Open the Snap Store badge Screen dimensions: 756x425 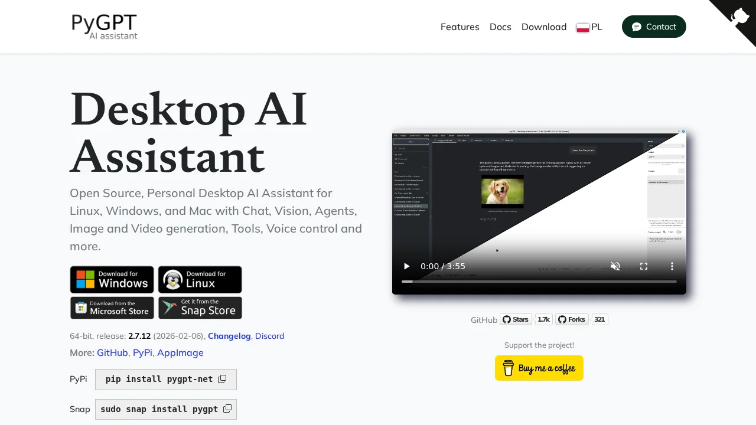(x=200, y=308)
